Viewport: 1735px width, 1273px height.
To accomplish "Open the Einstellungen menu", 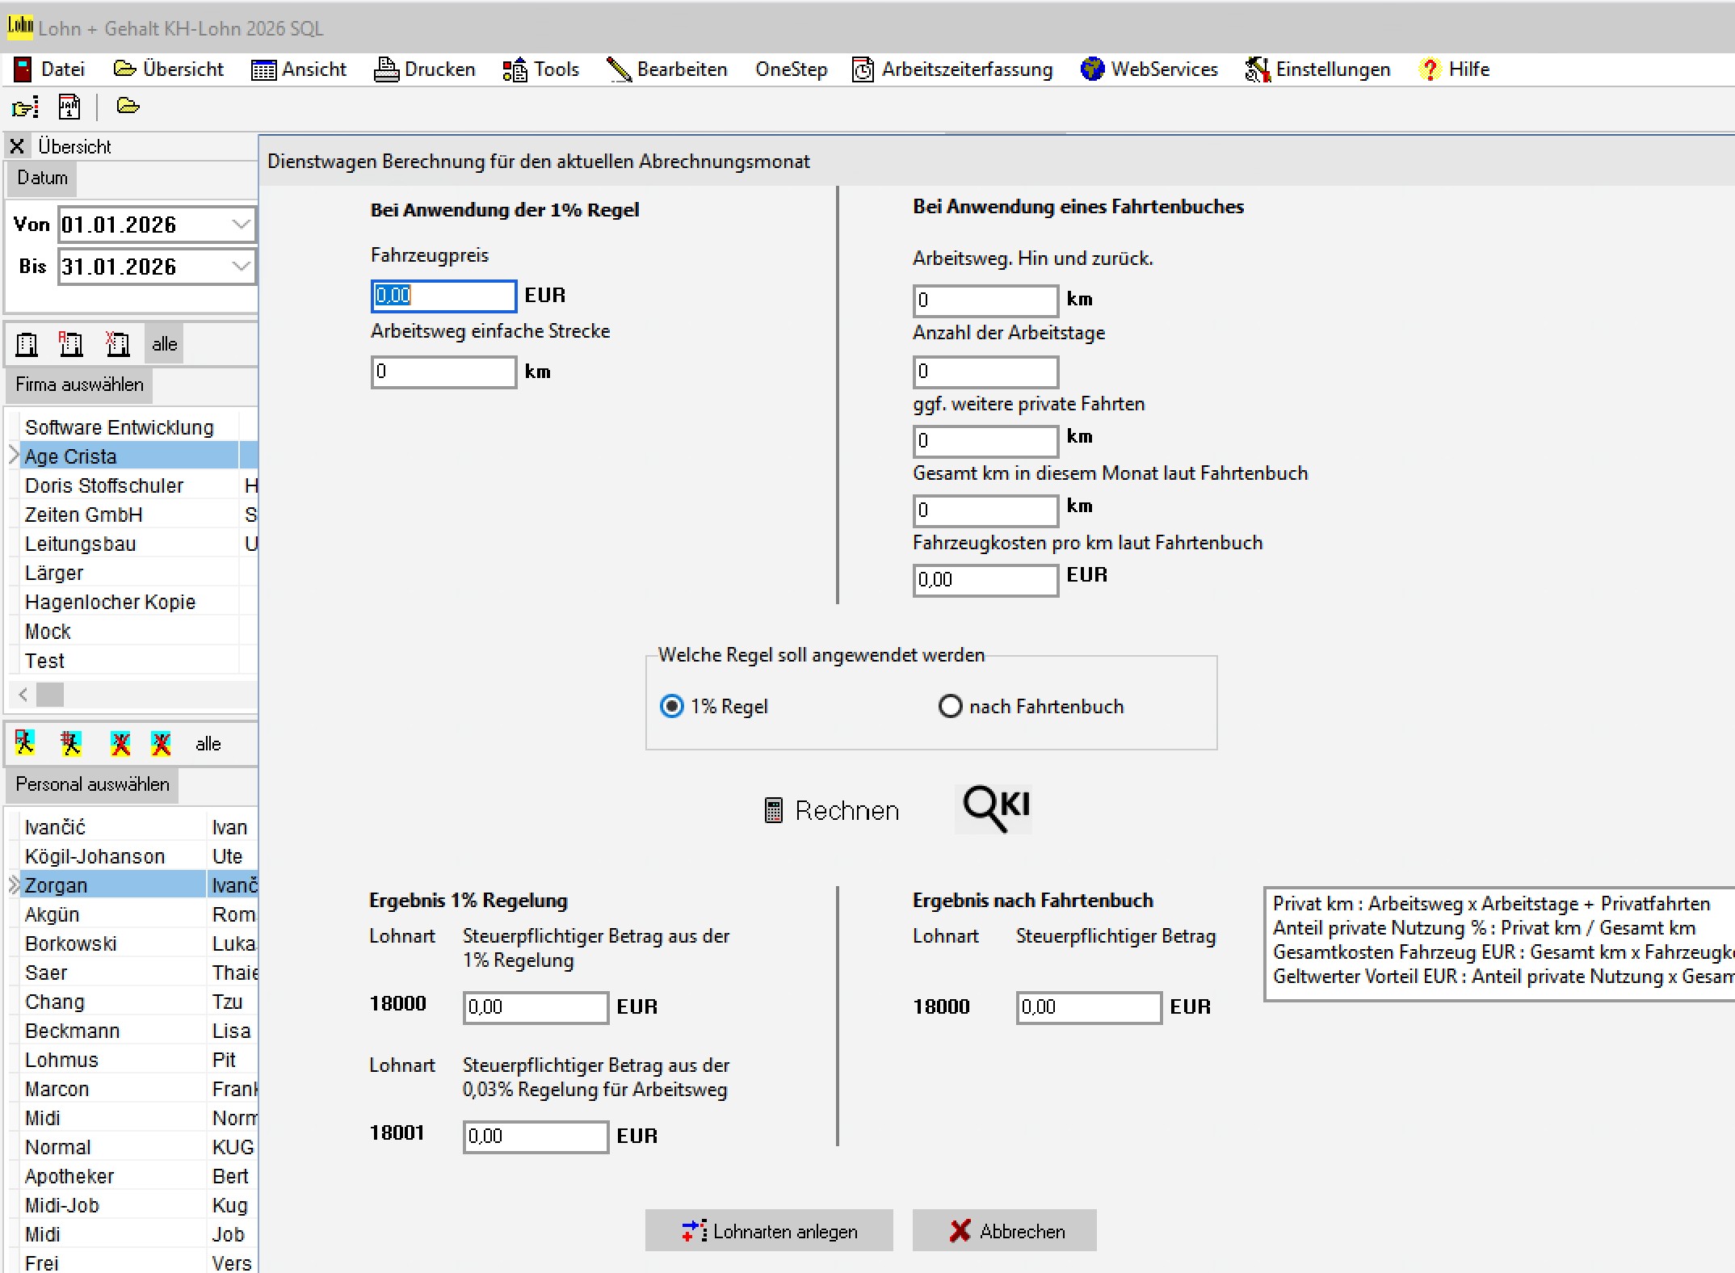I will coord(1318,69).
